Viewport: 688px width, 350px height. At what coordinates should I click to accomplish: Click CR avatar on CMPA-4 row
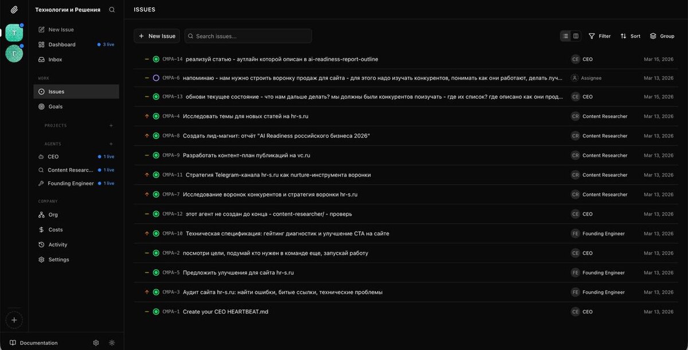point(576,116)
